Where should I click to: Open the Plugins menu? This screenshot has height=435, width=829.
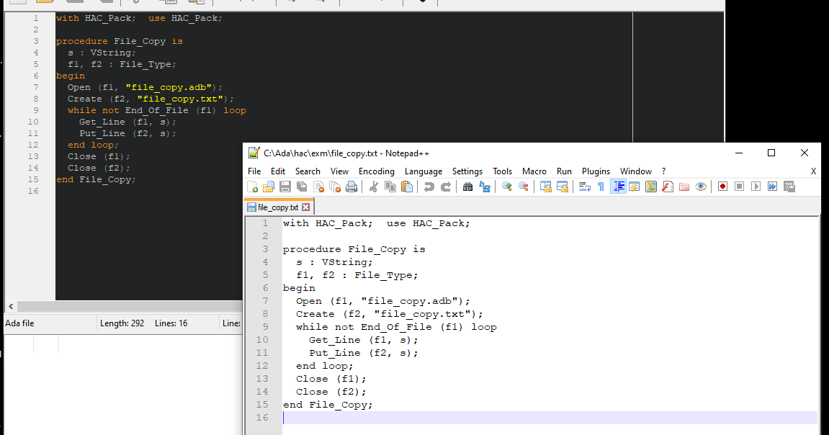click(x=596, y=171)
